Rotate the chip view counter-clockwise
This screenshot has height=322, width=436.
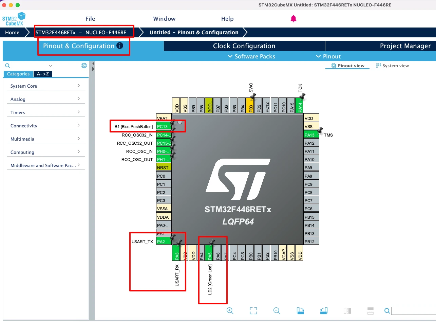324,310
